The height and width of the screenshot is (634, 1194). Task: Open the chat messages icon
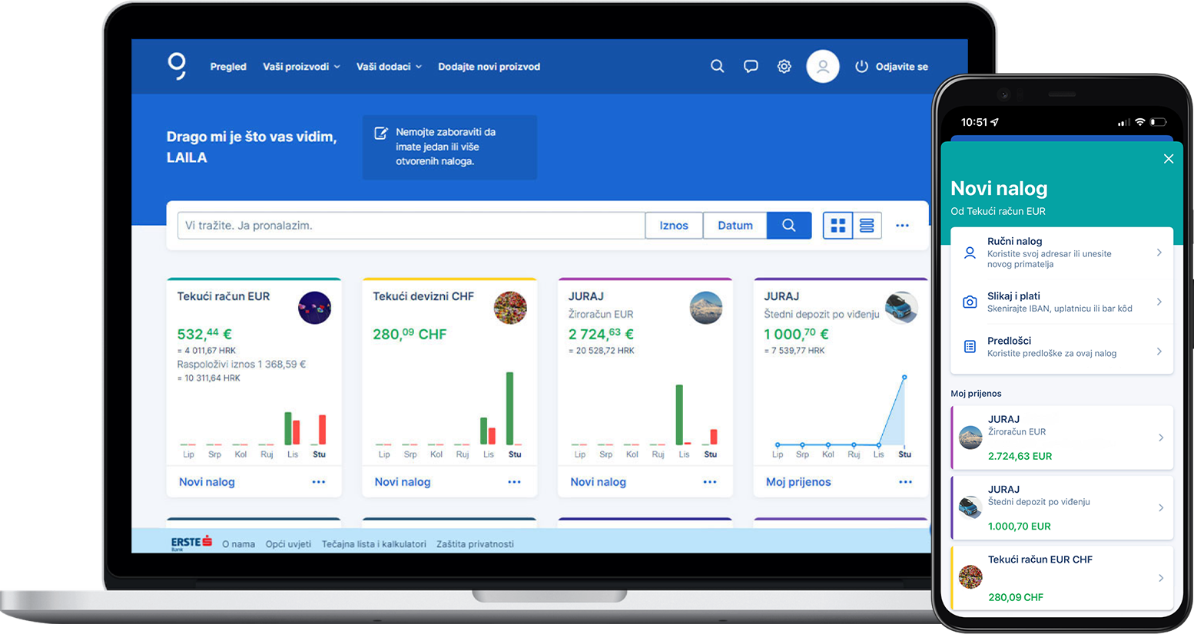coord(751,67)
